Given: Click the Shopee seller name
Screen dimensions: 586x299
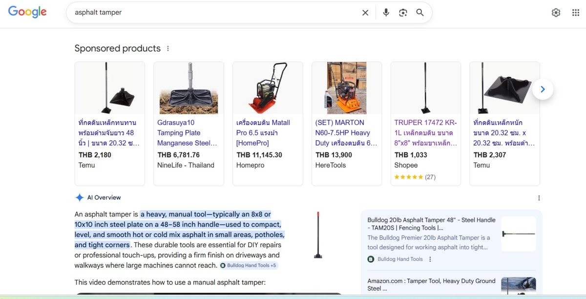Looking at the screenshot, I should pos(406,165).
